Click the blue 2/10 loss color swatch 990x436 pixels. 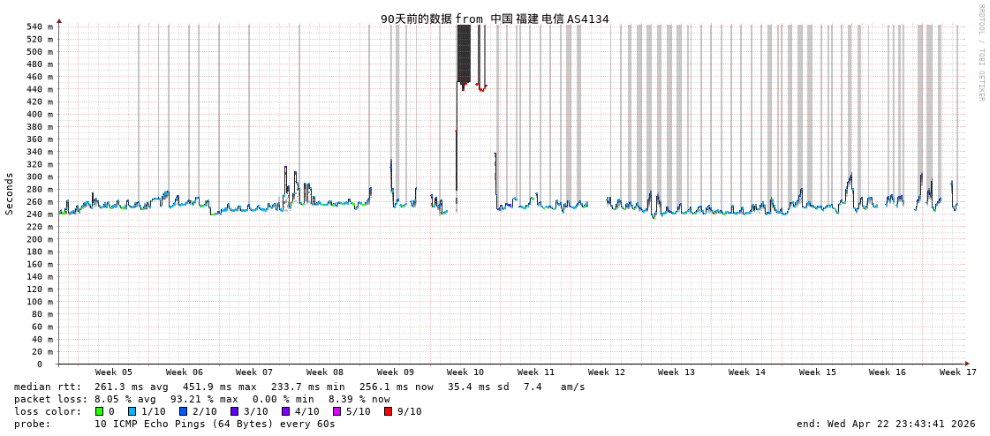point(183,411)
